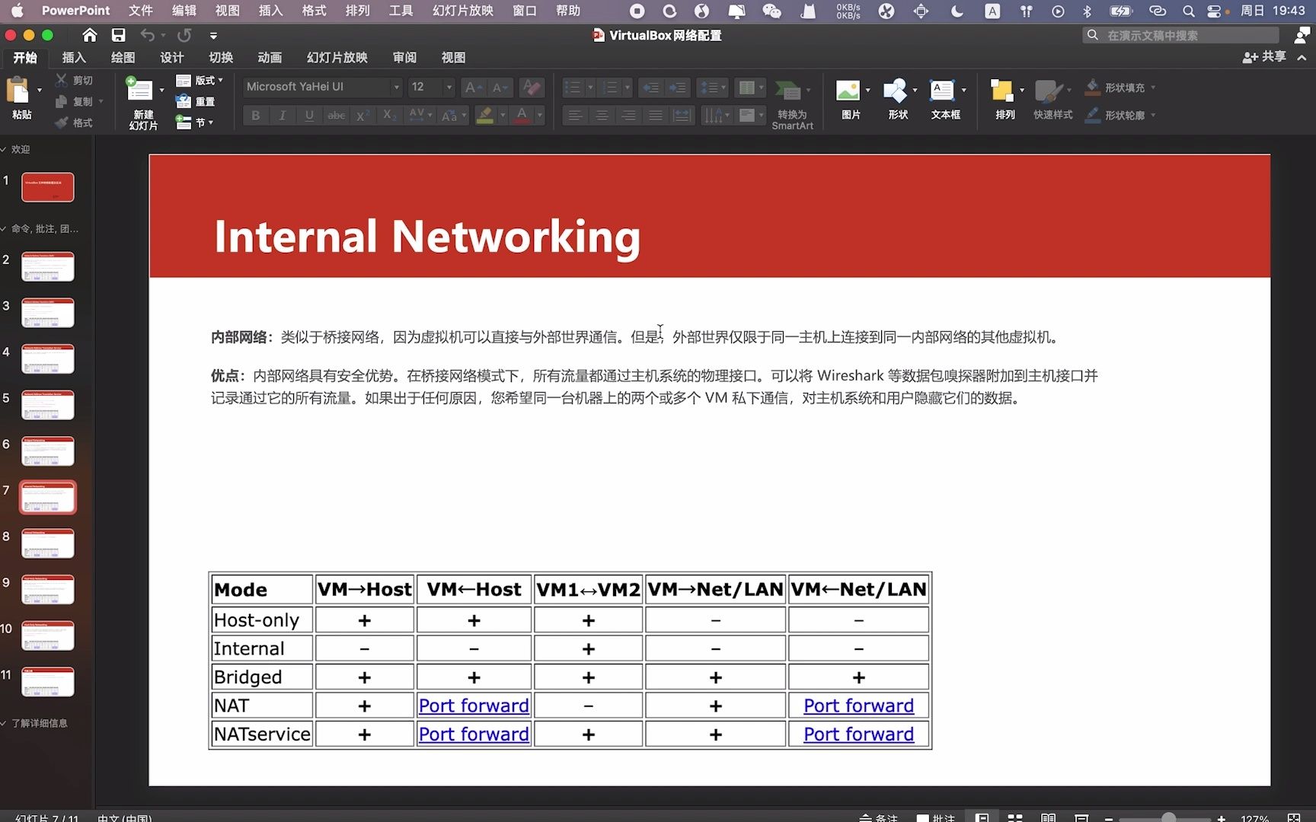Apply superscript formatting
1316x822 pixels.
(x=363, y=115)
